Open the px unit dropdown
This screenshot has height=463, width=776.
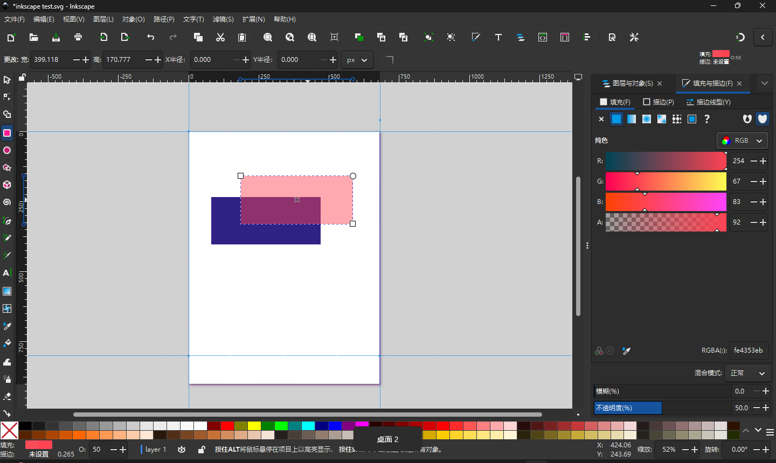(x=357, y=60)
